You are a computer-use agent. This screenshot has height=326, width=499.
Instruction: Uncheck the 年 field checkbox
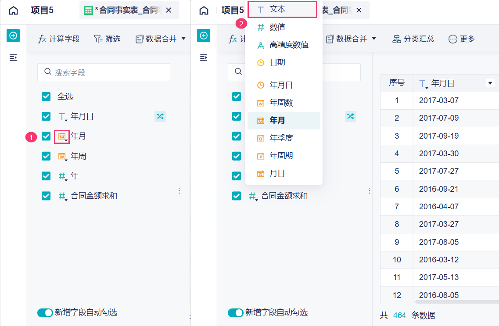point(46,176)
